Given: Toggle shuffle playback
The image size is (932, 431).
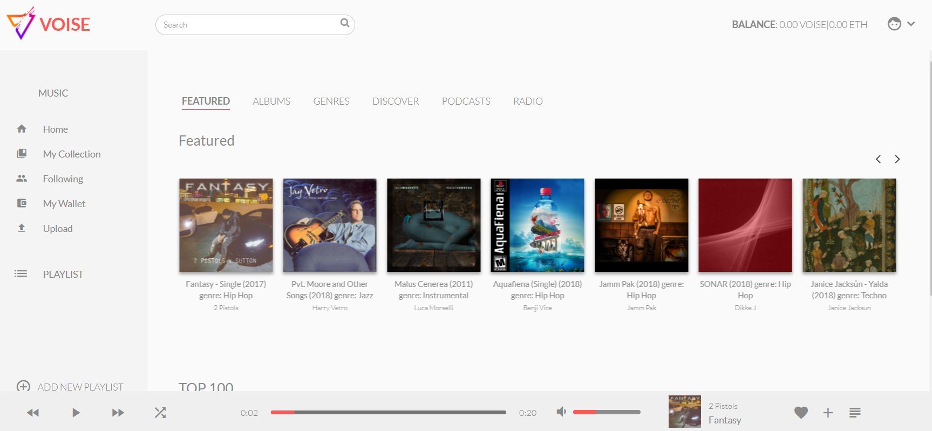Looking at the screenshot, I should click(x=160, y=413).
